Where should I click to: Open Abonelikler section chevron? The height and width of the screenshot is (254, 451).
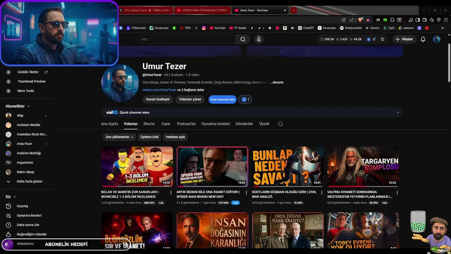pyautogui.click(x=29, y=106)
